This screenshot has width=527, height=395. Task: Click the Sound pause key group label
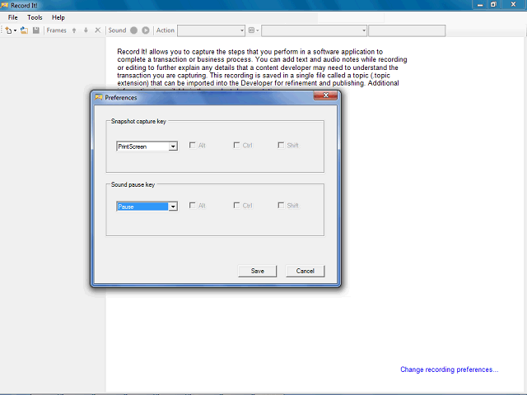pyautogui.click(x=133, y=184)
